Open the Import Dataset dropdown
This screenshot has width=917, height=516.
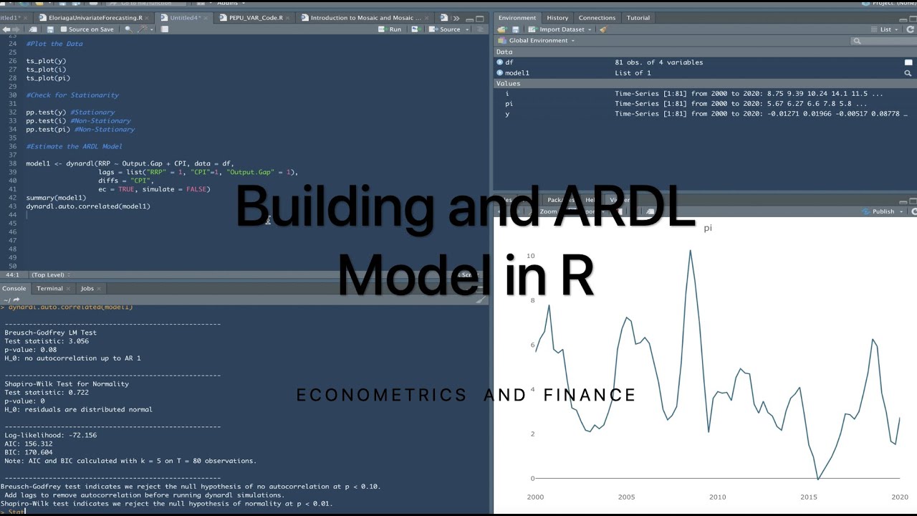[561, 29]
